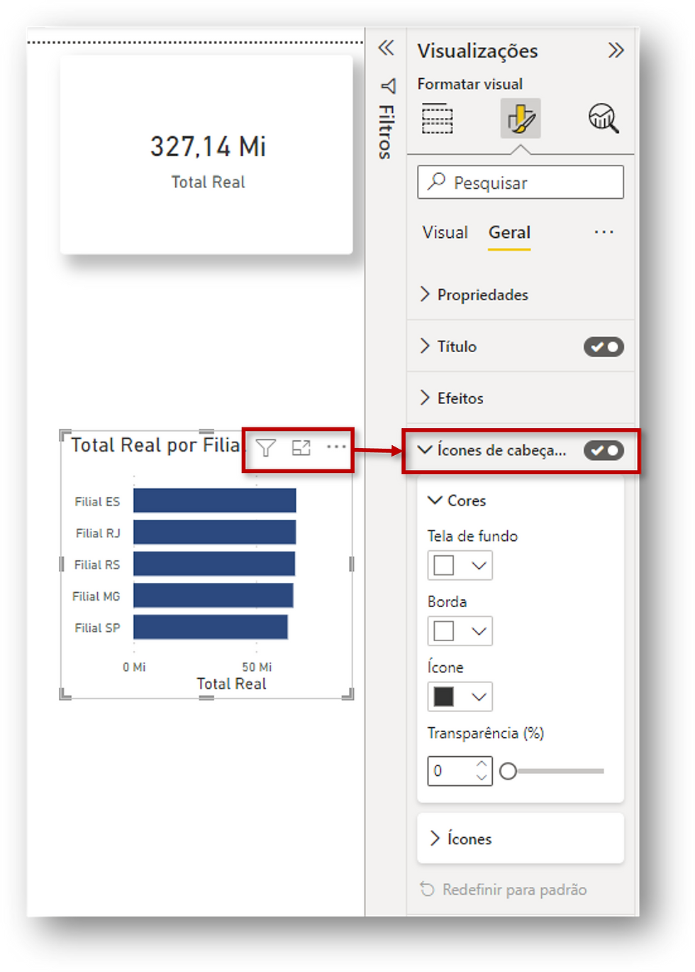Click the Transparência slider handle
The image size is (695, 972).
[x=508, y=771]
